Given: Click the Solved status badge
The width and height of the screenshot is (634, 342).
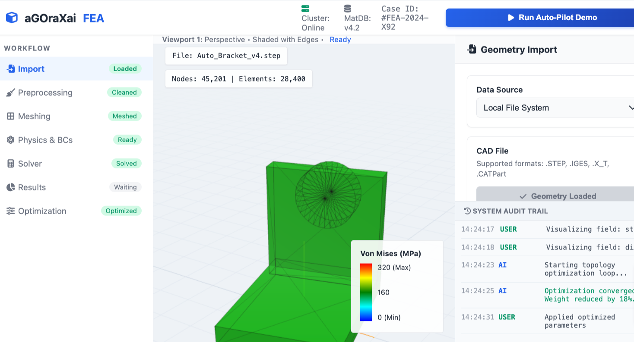Looking at the screenshot, I should pyautogui.click(x=127, y=164).
